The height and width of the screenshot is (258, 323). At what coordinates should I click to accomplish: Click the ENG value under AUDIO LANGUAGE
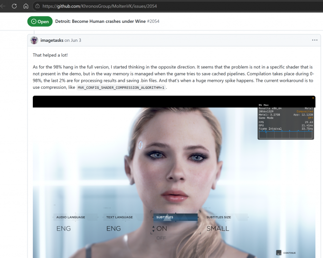[64, 229]
